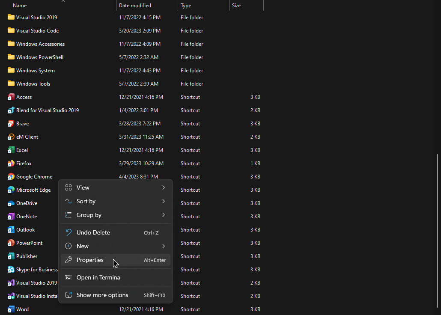
Task: Expand the Sort by submenu arrow
Action: pos(164,201)
